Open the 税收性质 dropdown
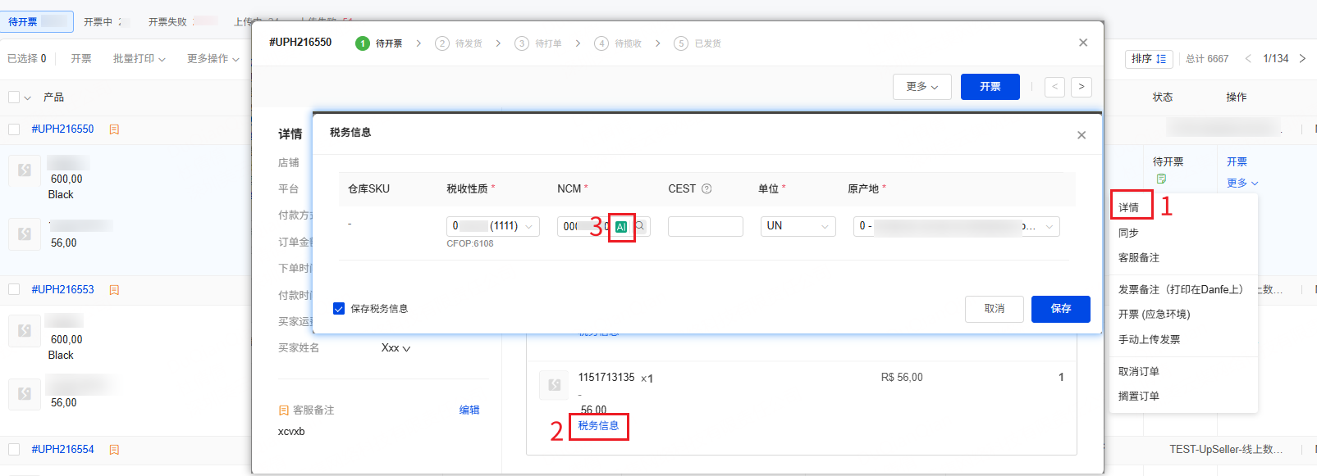 pyautogui.click(x=492, y=226)
